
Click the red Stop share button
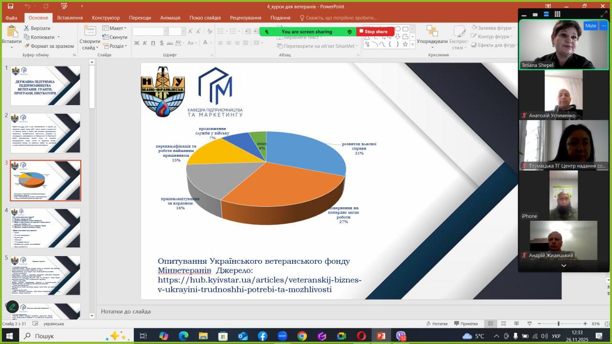coord(375,32)
